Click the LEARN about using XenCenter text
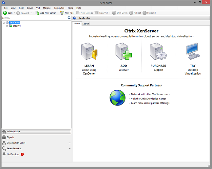This screenshot has width=212, height=169. (x=89, y=69)
